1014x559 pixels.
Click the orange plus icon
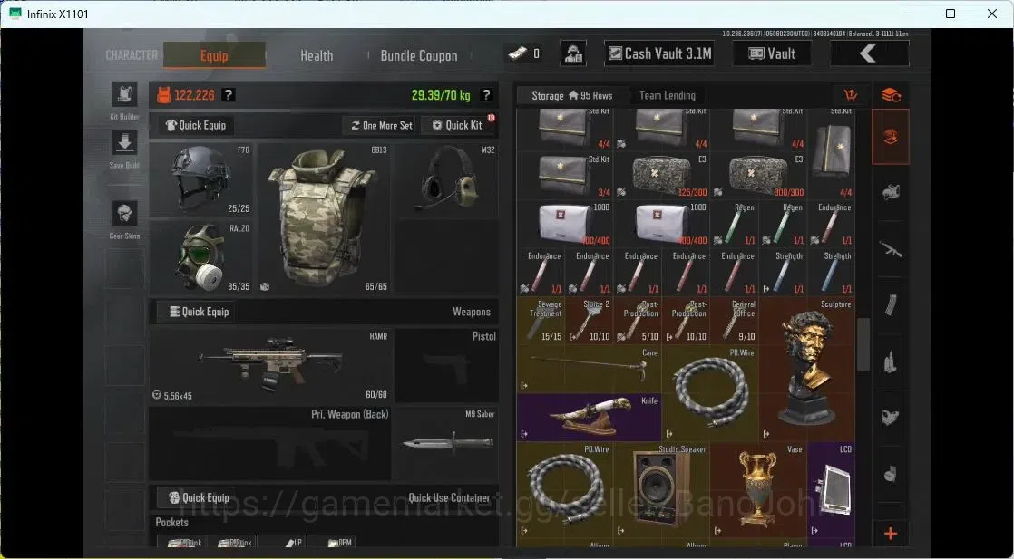click(x=891, y=534)
